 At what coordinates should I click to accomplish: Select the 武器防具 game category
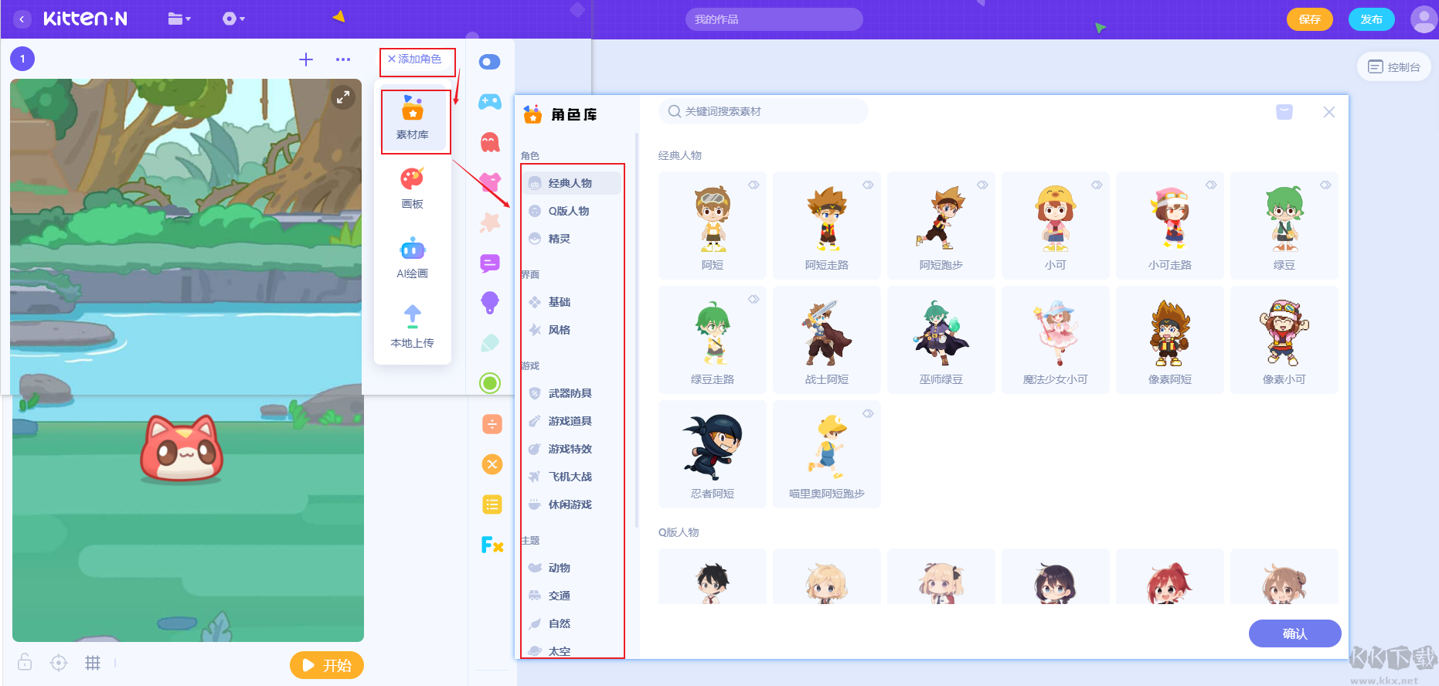[x=572, y=393]
